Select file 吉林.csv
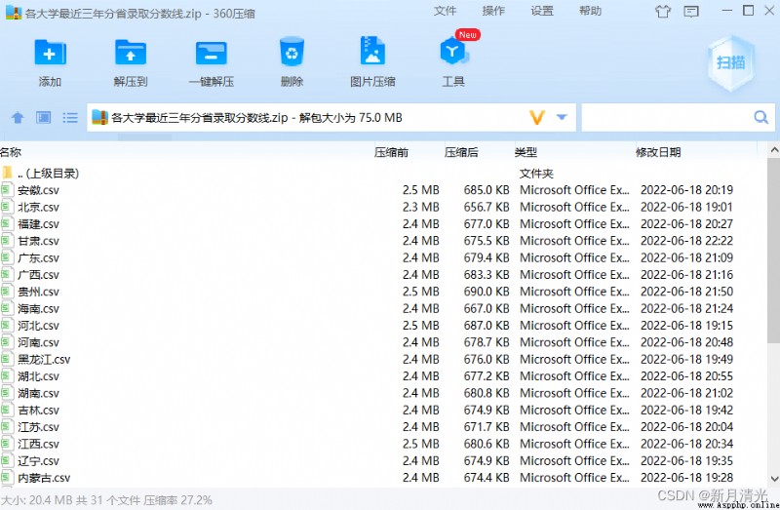Image resolution: width=780 pixels, height=510 pixels. (x=383, y=410)
